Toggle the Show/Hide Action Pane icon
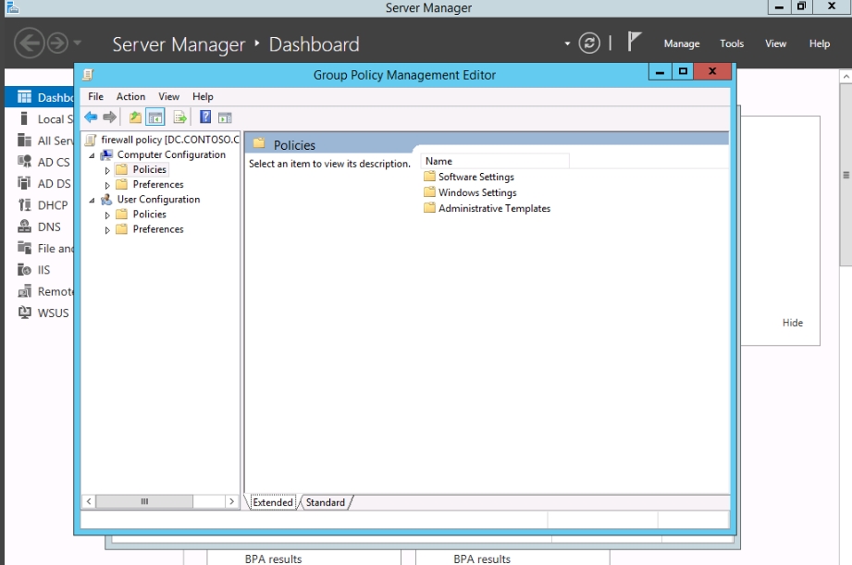This screenshot has height=565, width=852. (225, 117)
